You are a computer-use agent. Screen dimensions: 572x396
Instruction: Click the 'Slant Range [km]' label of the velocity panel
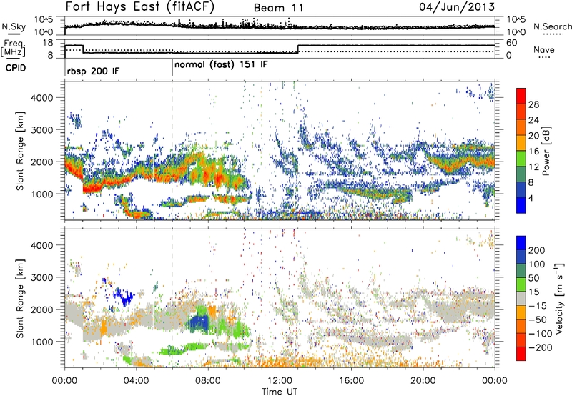(20, 298)
